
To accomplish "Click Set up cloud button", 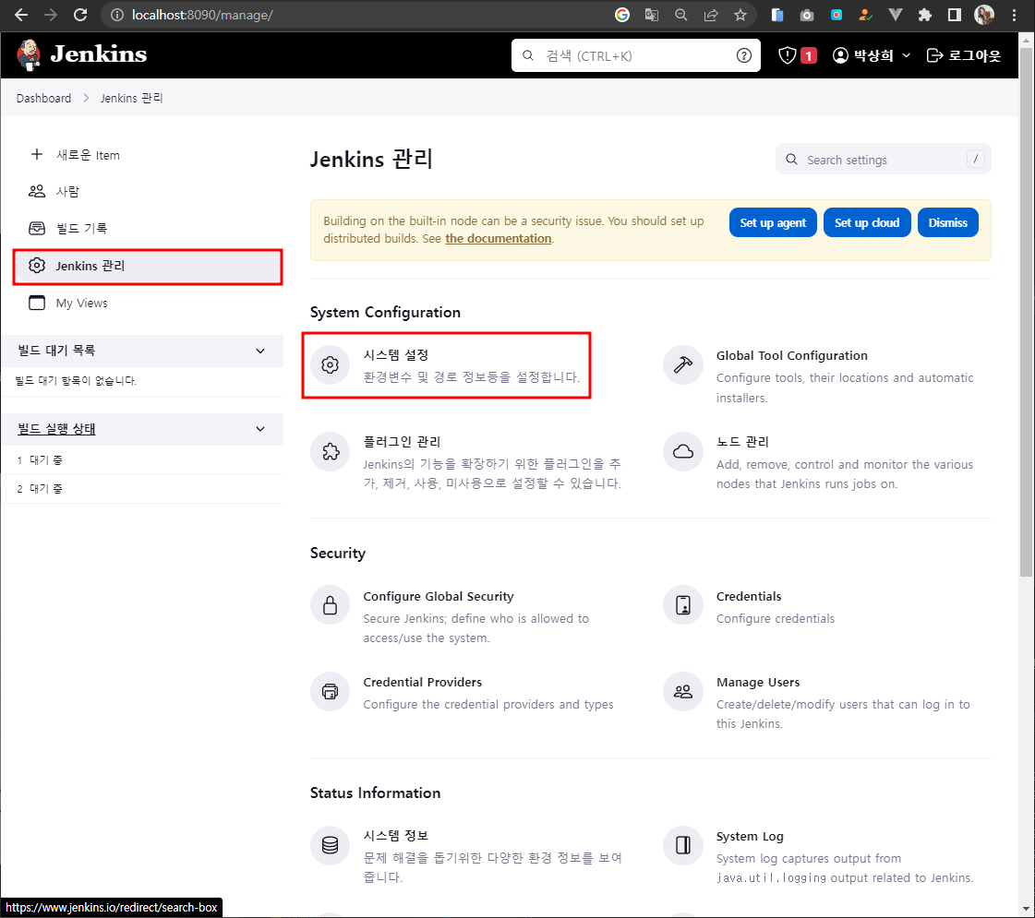I will (x=867, y=222).
